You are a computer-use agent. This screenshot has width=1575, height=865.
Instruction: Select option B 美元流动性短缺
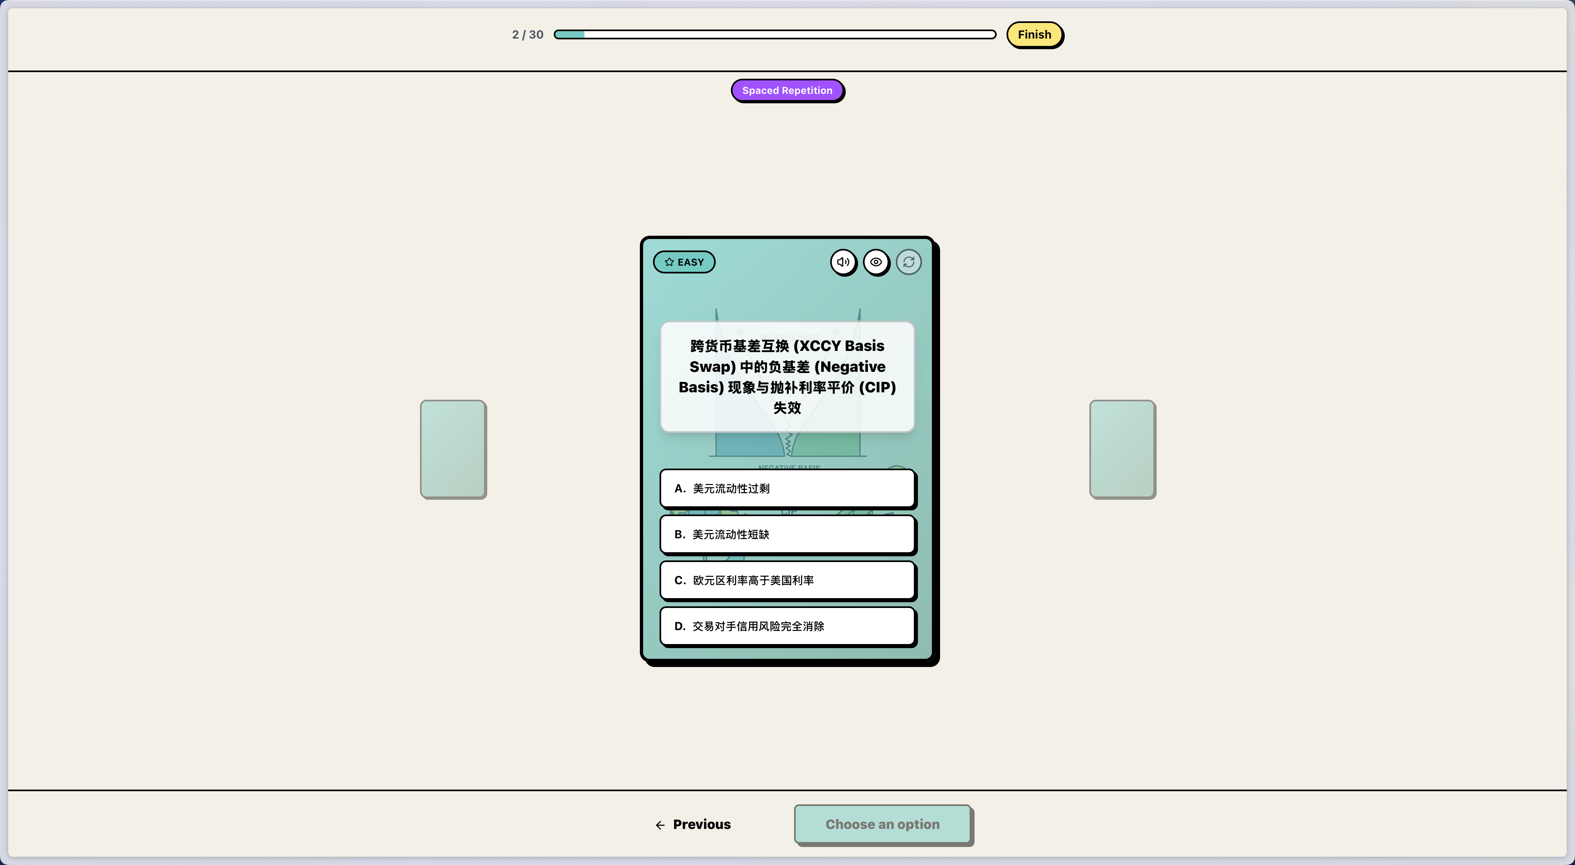tap(787, 534)
